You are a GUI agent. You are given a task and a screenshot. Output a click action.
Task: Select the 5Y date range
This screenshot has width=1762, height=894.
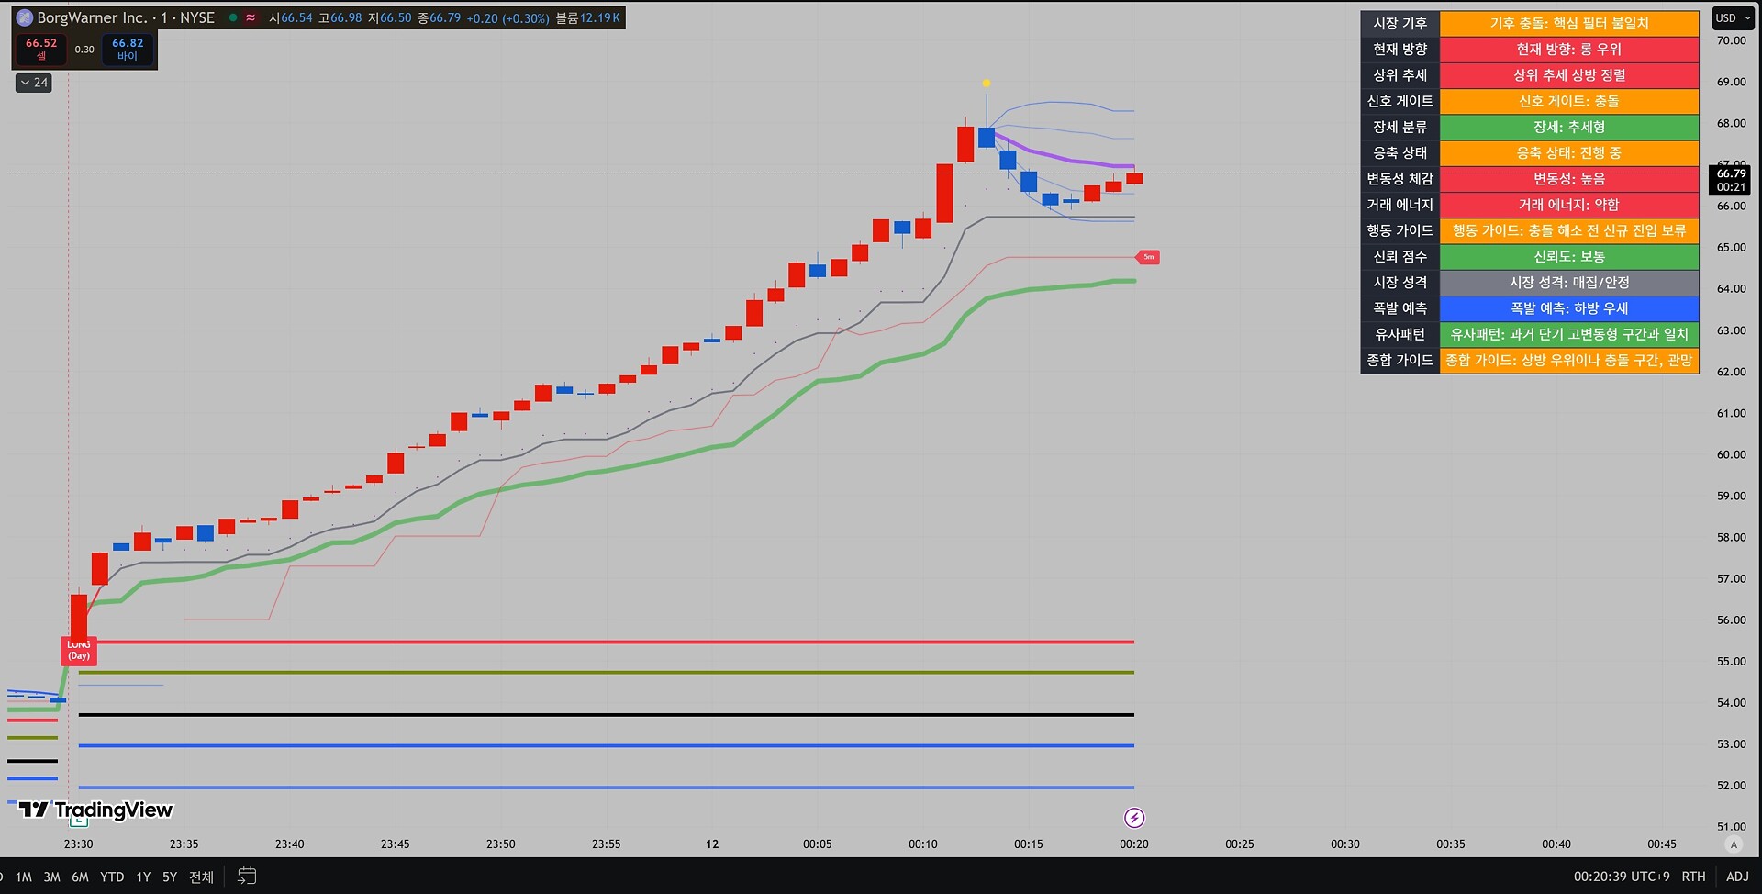pyautogui.click(x=170, y=877)
